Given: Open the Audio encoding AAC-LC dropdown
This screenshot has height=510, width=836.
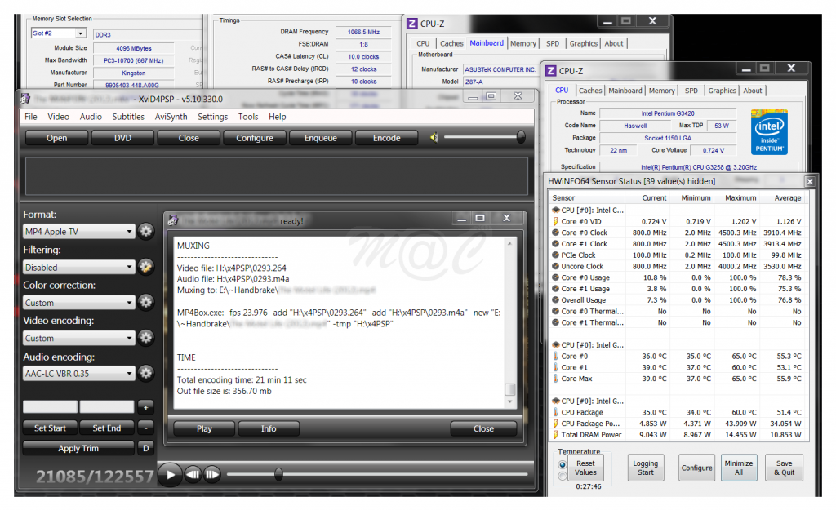Looking at the screenshot, I should (x=78, y=374).
